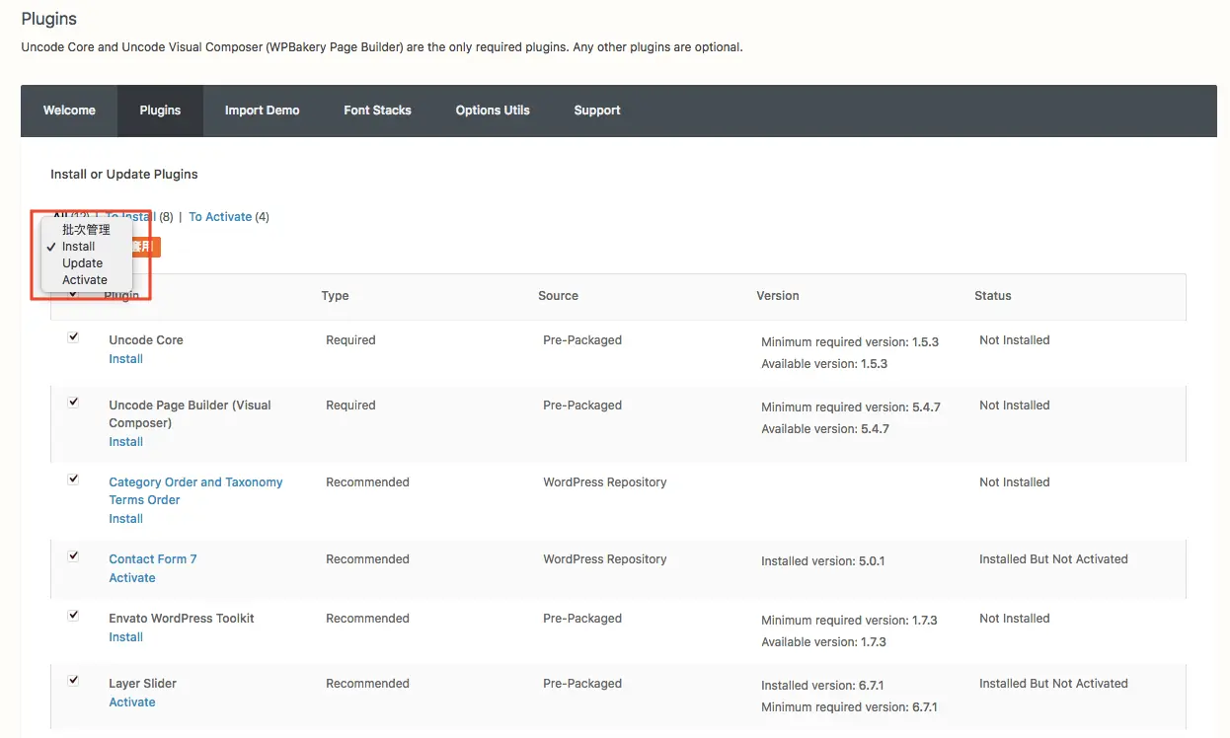Open the Contact Form 7 plugin link
Viewport: 1230px width, 738px height.
153,559
